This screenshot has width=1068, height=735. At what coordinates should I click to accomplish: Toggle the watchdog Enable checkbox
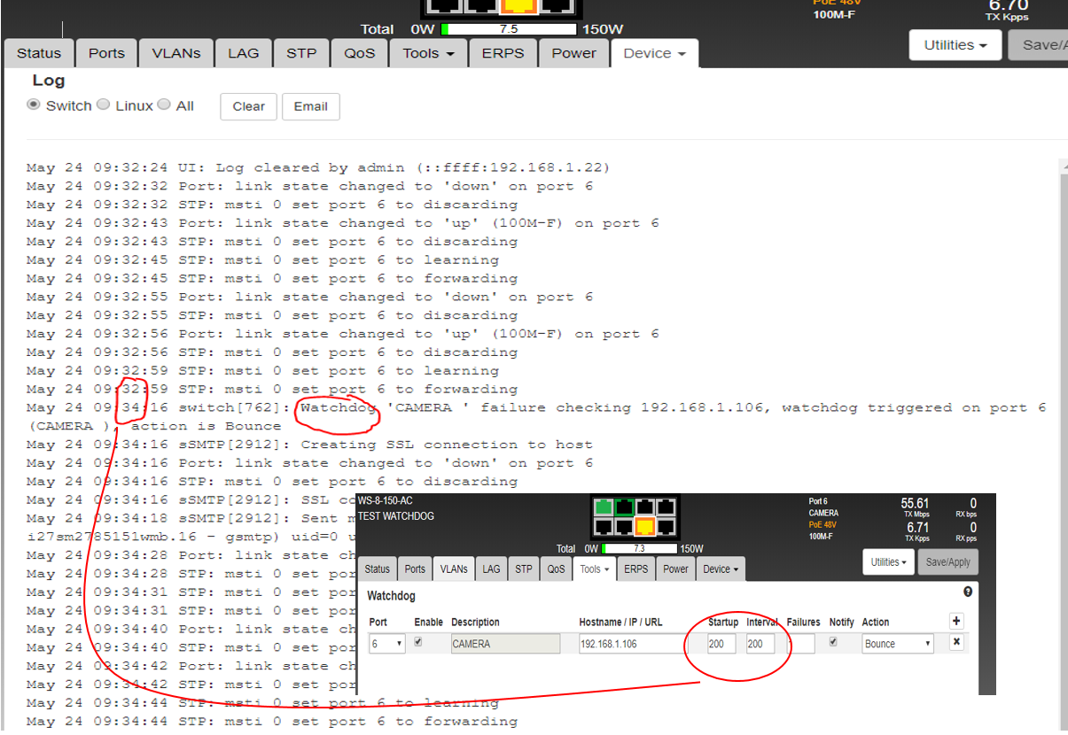[x=419, y=642]
